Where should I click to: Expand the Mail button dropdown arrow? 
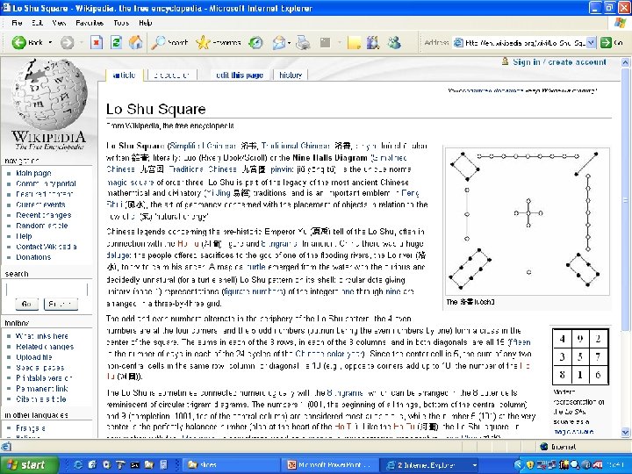289,42
